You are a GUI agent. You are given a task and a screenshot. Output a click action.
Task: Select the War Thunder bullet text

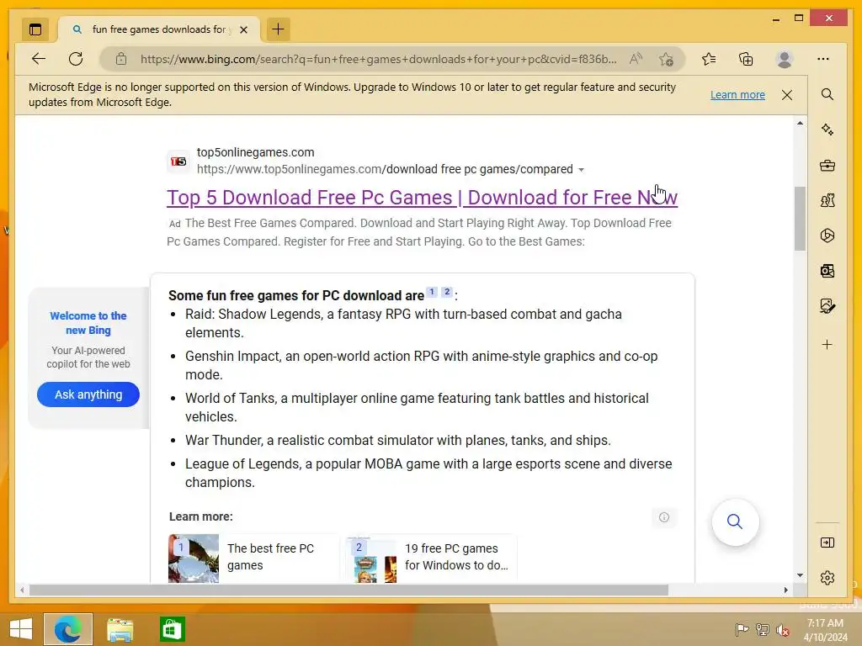pyautogui.click(x=398, y=441)
